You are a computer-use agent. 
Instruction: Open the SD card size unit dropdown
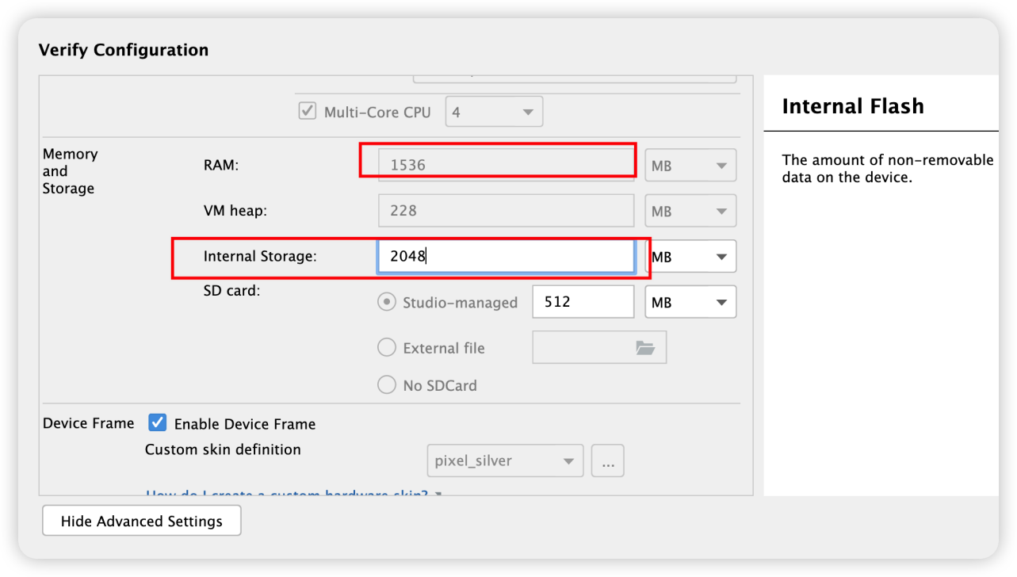(690, 302)
